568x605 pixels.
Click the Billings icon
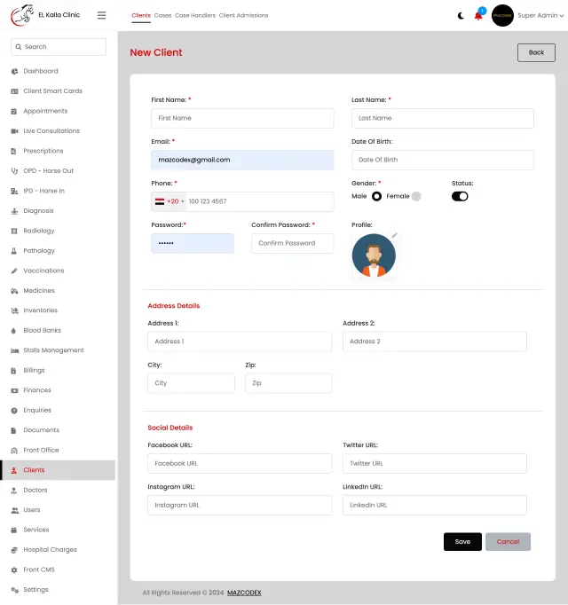(x=14, y=371)
